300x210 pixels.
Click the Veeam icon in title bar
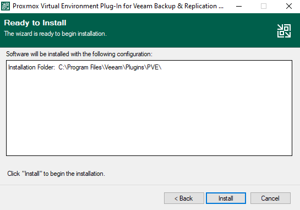6,6
